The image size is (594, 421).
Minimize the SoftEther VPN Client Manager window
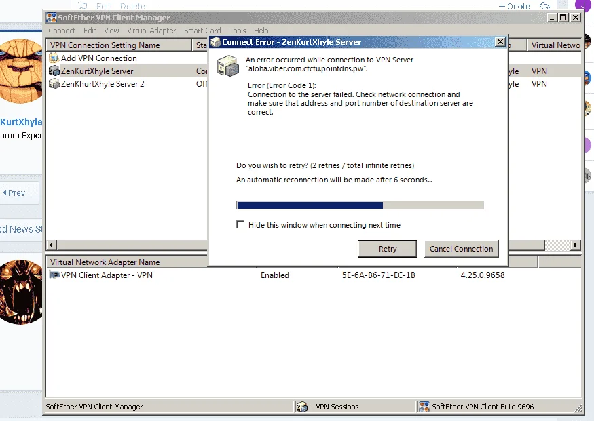coord(552,17)
